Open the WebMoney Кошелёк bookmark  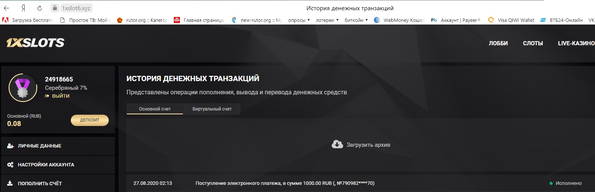399,20
